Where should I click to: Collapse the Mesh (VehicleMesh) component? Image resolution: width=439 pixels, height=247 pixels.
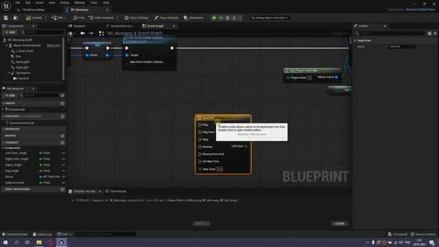7,45
